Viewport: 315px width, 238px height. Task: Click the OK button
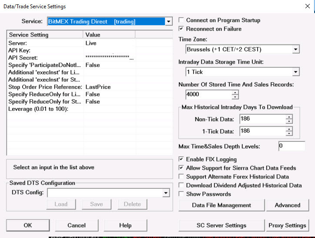coord(28,225)
